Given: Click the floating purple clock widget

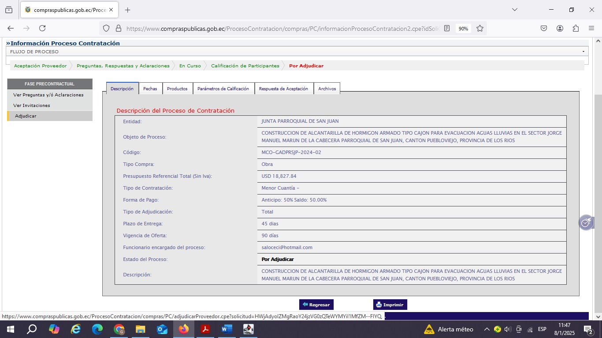Looking at the screenshot, I should pos(586,223).
